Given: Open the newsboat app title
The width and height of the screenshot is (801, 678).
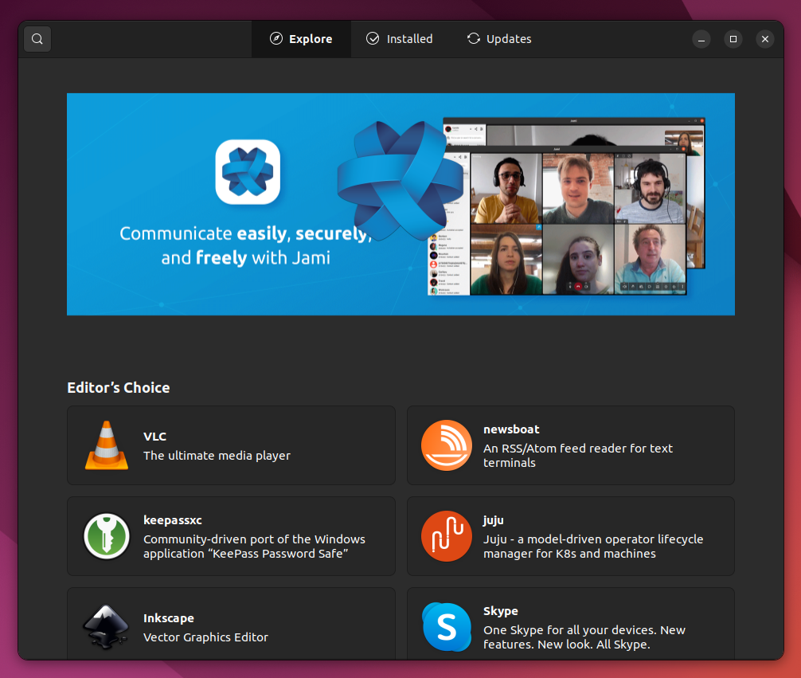Looking at the screenshot, I should 511,429.
